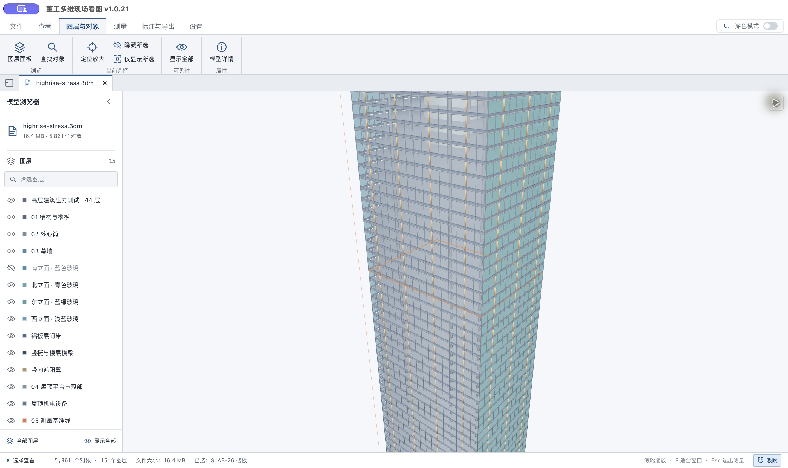
Task: Hide selection with 隐藏所选
Action: 131,45
